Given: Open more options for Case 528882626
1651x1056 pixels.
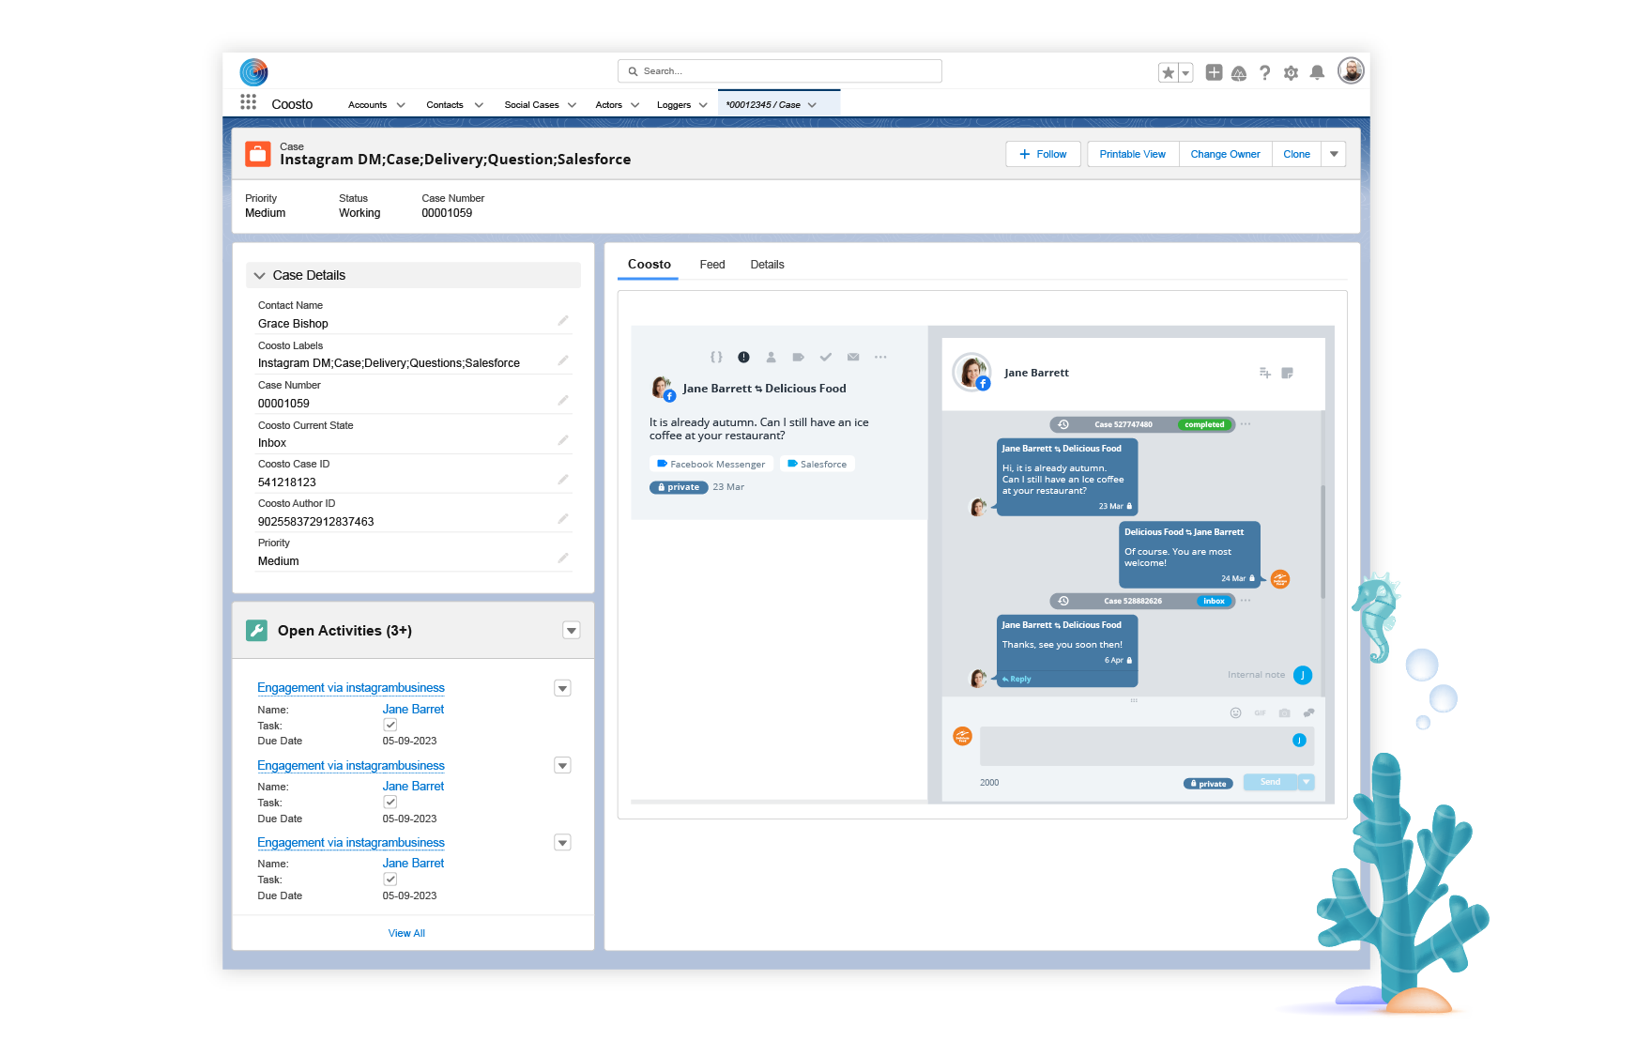Looking at the screenshot, I should click(1245, 601).
